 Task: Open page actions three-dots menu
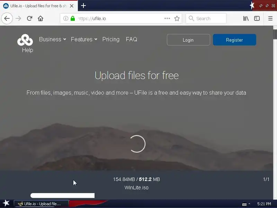167,18
